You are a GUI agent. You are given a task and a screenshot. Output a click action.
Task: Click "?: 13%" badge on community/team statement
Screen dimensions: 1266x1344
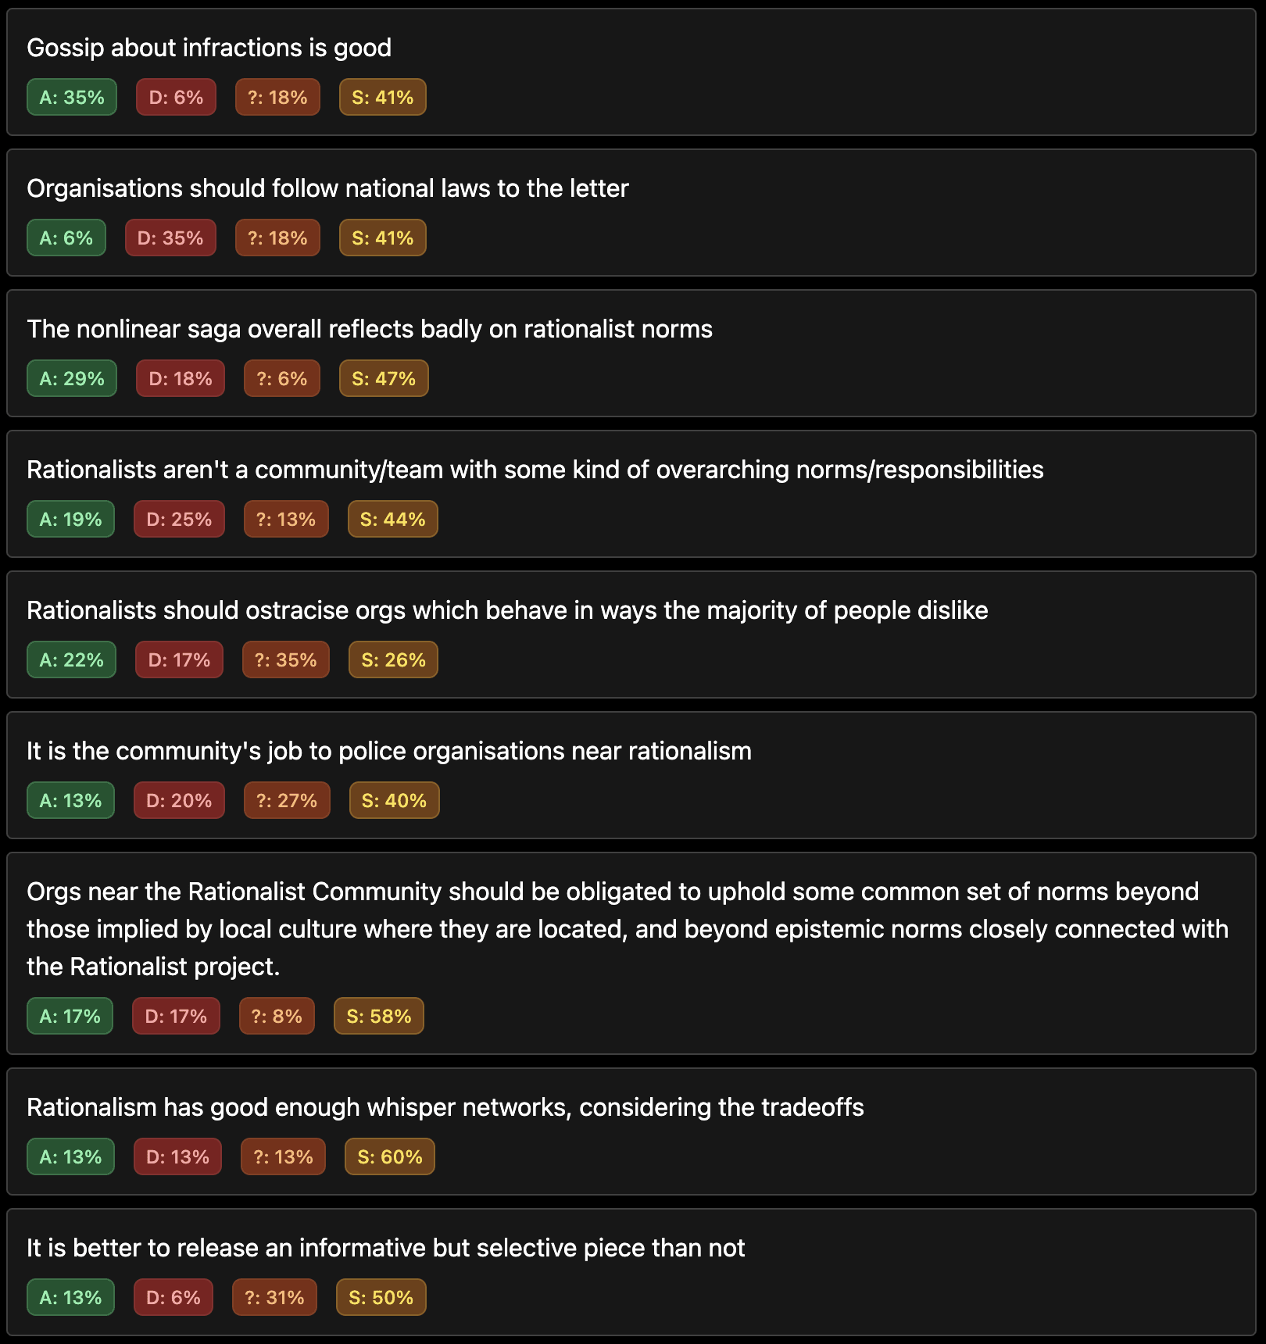point(286,520)
